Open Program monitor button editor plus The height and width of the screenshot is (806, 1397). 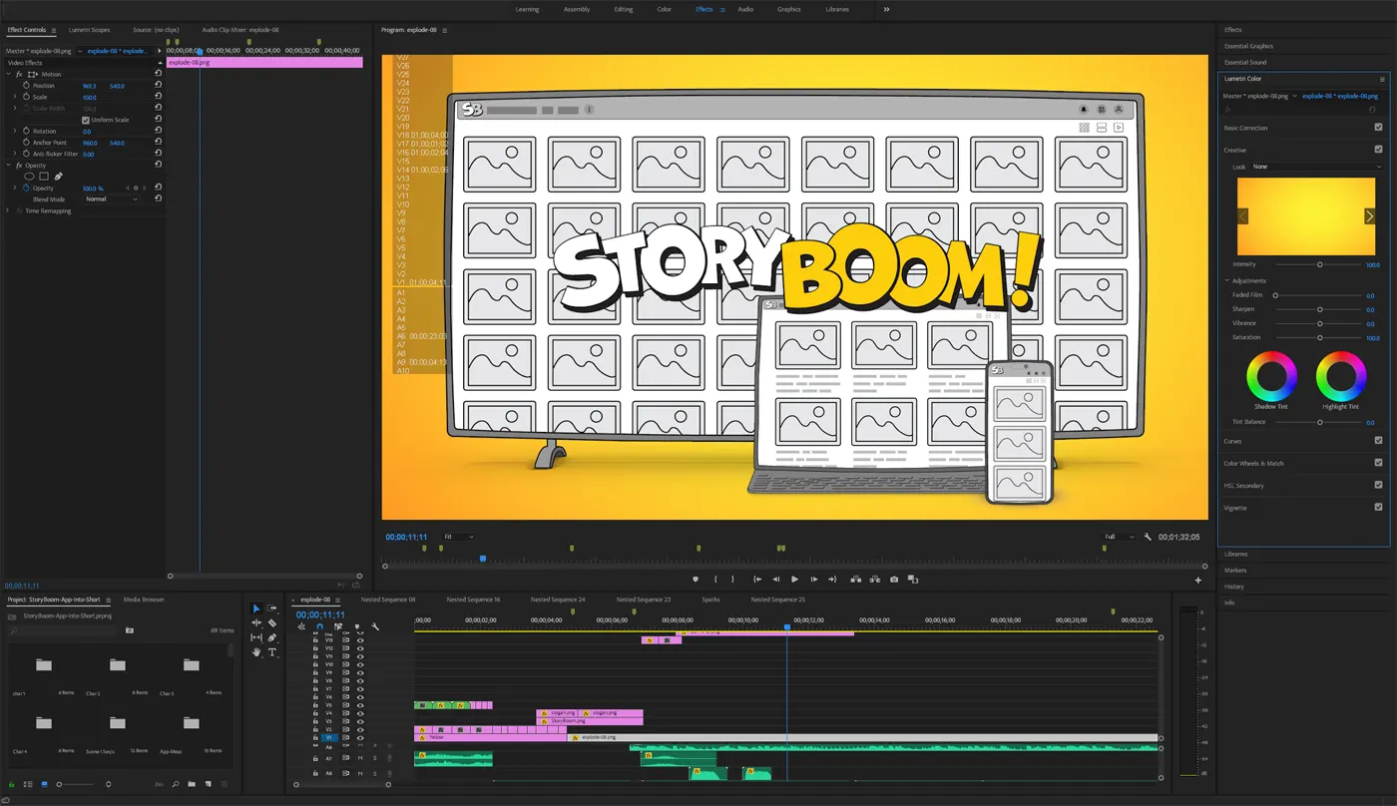tap(1198, 581)
